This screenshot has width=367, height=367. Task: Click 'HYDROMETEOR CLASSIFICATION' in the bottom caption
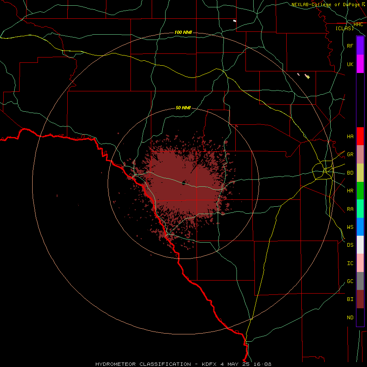(x=143, y=364)
